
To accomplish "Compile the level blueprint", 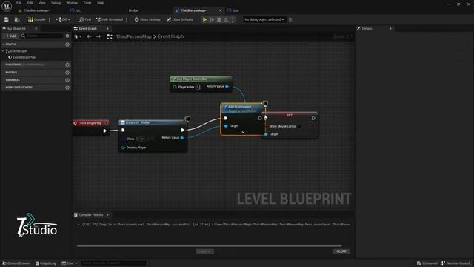I will (37, 19).
